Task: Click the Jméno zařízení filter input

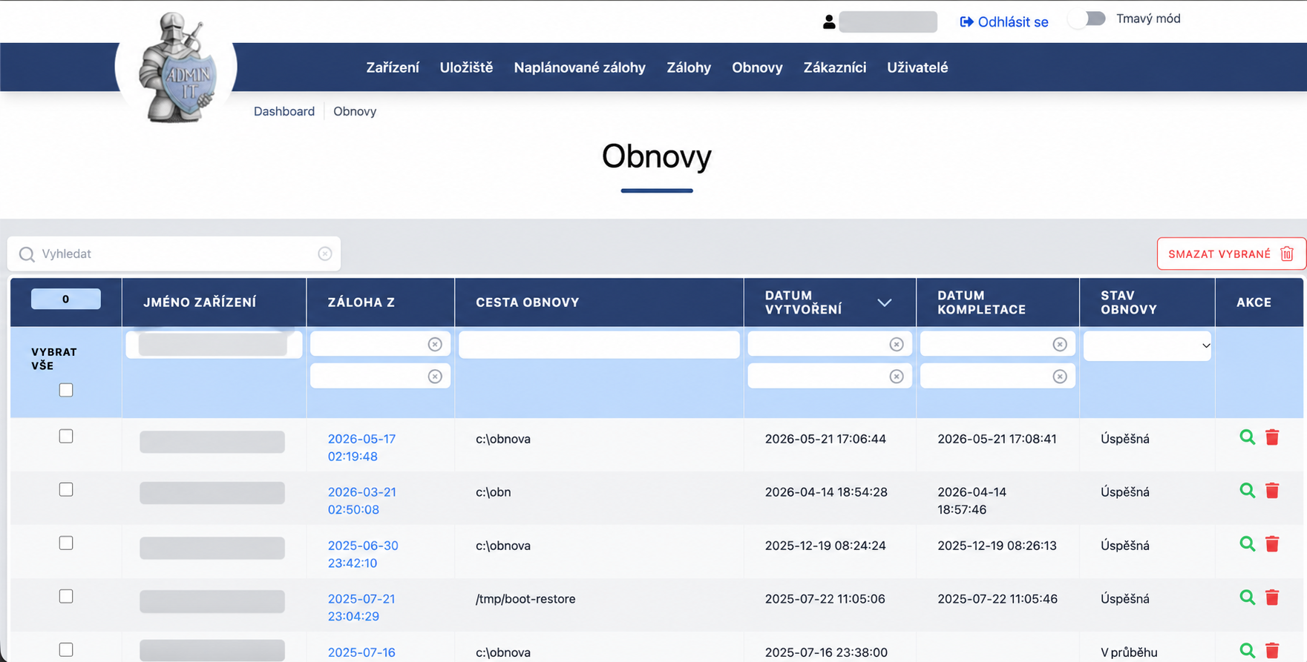Action: 214,345
